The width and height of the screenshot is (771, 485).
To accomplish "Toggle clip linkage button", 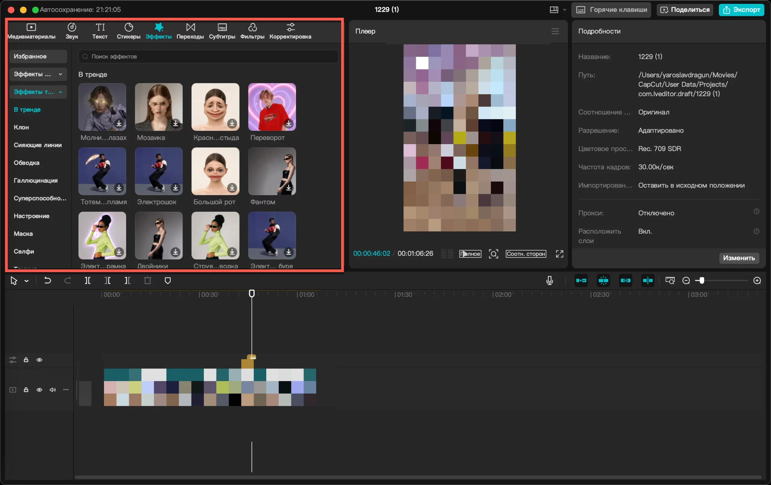I will [x=625, y=281].
